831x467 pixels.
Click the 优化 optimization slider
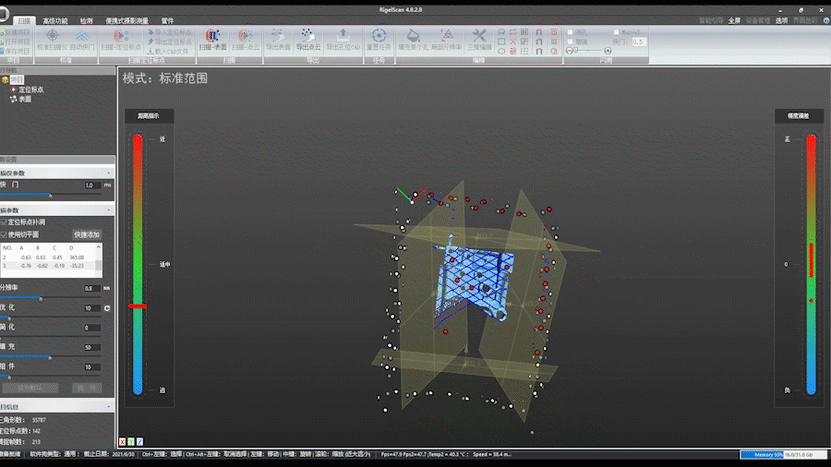point(51,317)
